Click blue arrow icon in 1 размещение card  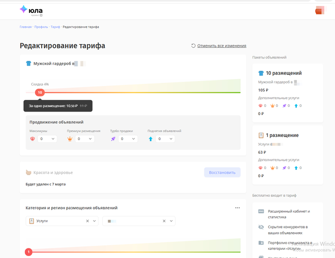296,168
